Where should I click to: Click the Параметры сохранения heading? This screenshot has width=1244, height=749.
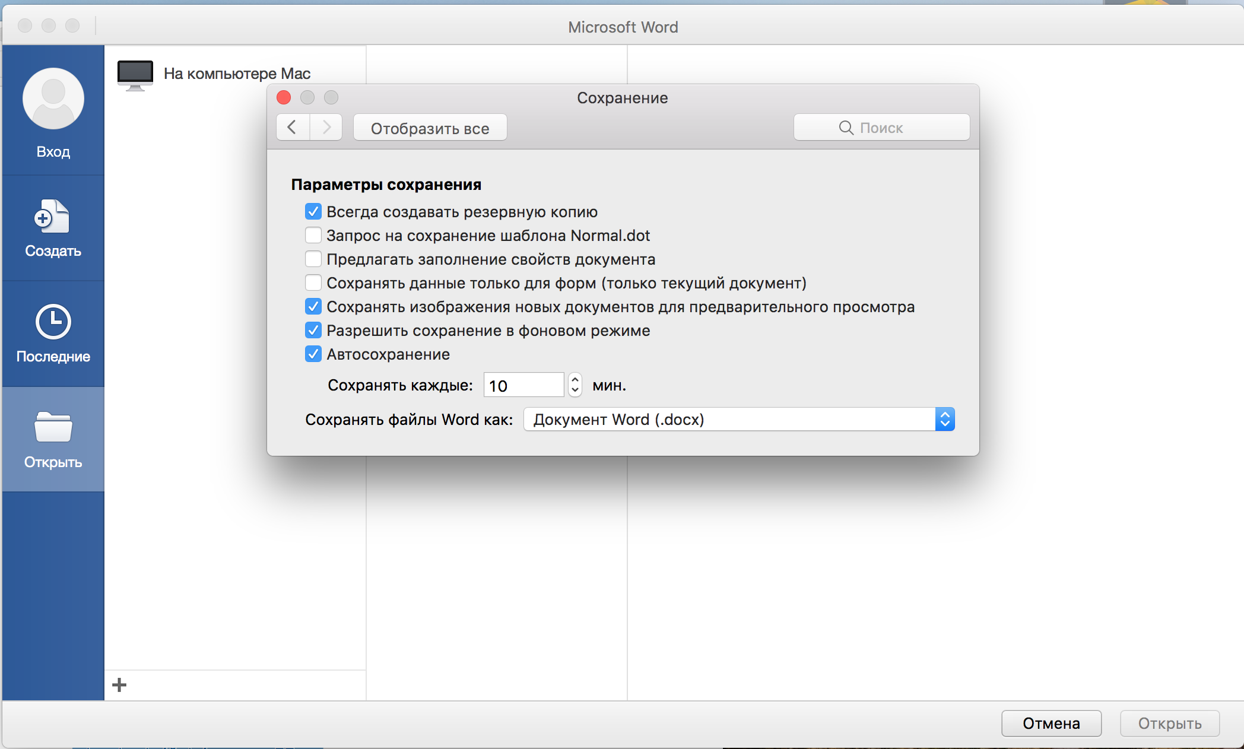386,185
